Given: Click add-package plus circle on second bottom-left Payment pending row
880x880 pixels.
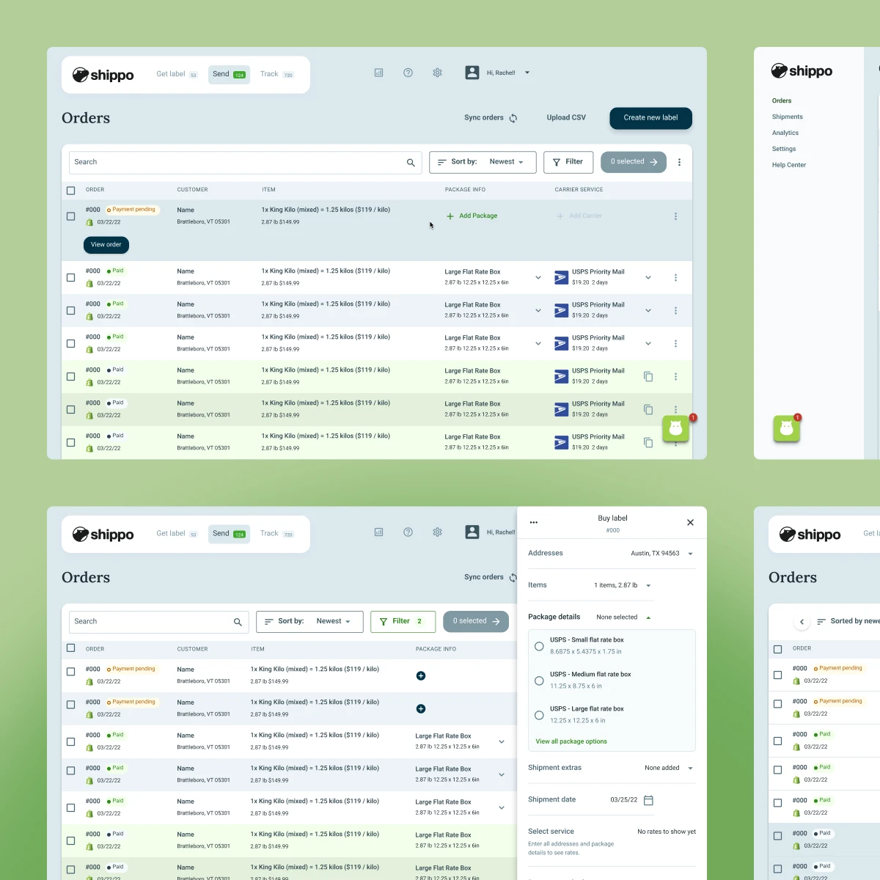Looking at the screenshot, I should tap(421, 708).
